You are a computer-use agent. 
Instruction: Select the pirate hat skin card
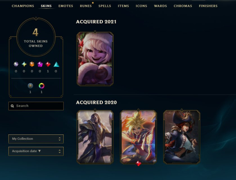pyautogui.click(x=182, y=137)
